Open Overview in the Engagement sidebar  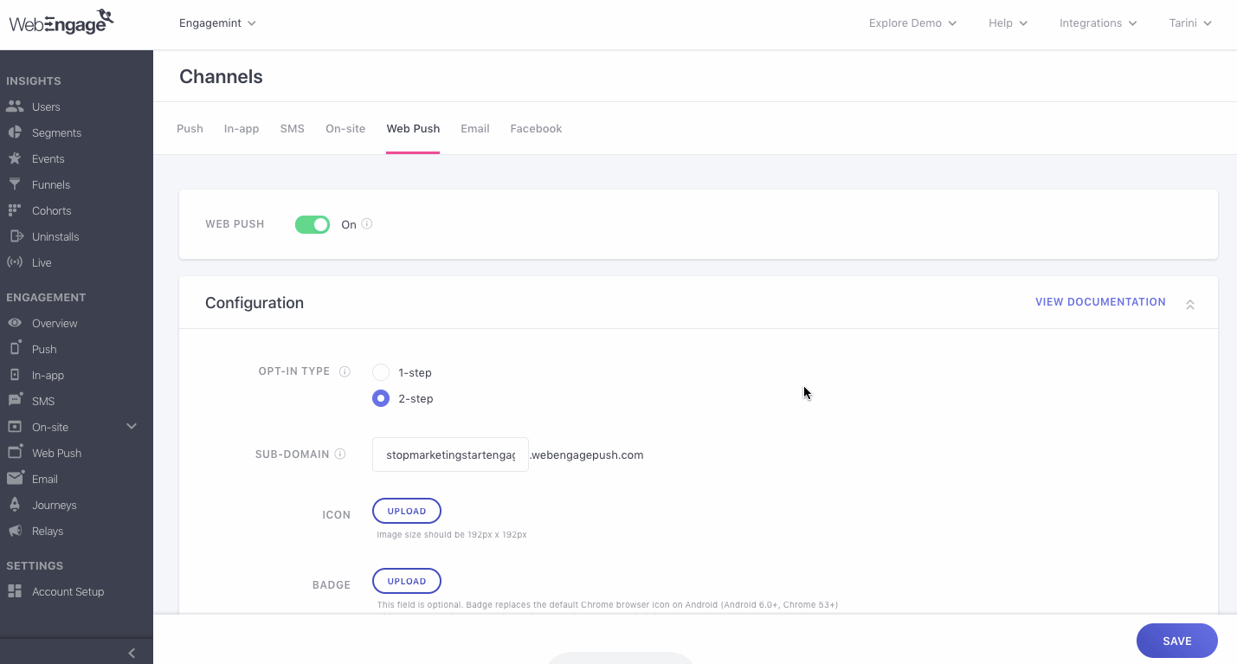click(55, 323)
